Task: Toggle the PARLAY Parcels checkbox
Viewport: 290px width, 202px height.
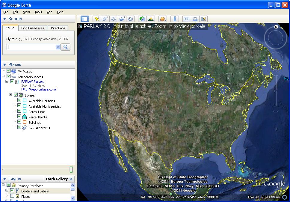Action: point(12,82)
